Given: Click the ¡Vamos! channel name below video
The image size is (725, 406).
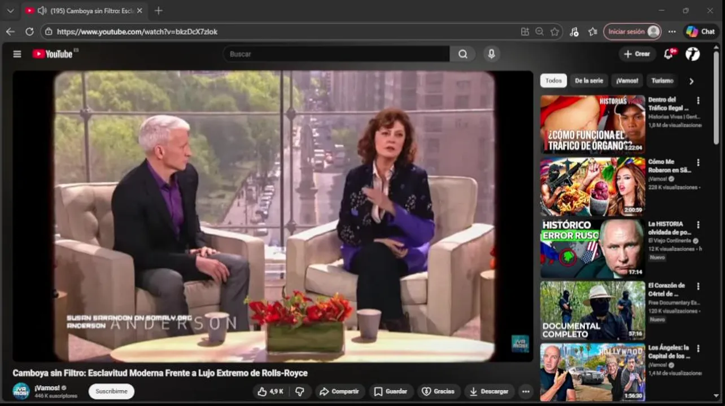Looking at the screenshot, I should point(47,388).
